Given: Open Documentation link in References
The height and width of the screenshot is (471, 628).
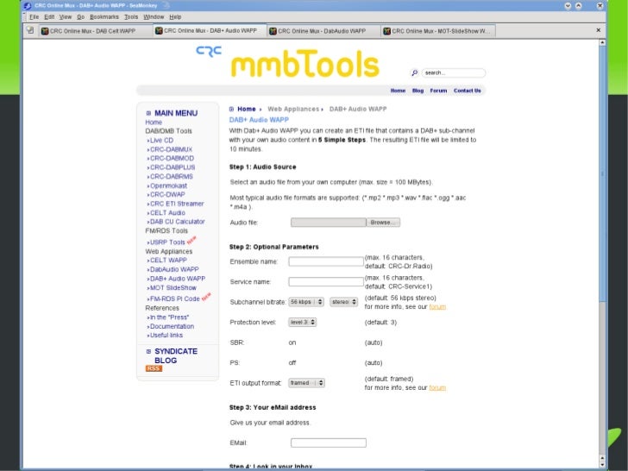Looking at the screenshot, I should (172, 326).
